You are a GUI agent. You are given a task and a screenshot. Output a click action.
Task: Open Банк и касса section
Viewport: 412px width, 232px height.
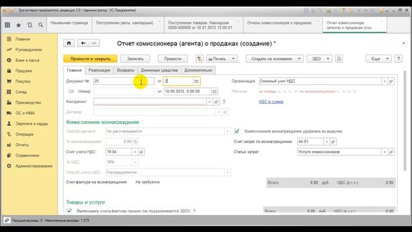click(x=27, y=60)
